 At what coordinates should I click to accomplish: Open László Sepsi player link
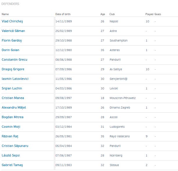point(11,155)
